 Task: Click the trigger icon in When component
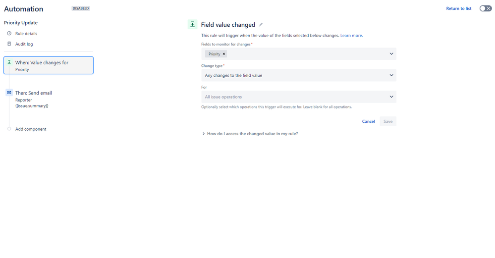(9, 62)
